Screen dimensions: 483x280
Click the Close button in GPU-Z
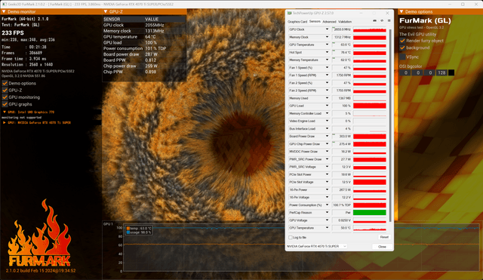click(382, 247)
